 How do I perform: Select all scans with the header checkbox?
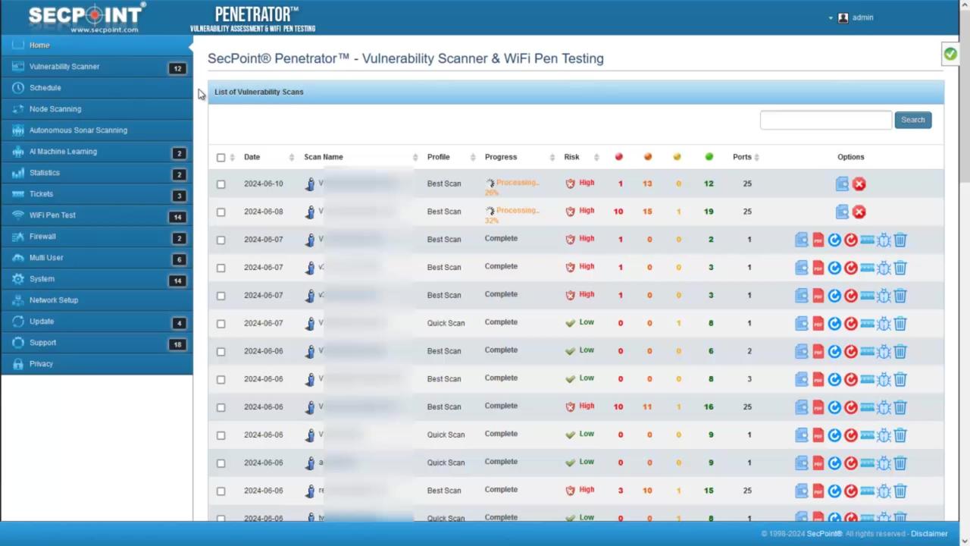(221, 157)
